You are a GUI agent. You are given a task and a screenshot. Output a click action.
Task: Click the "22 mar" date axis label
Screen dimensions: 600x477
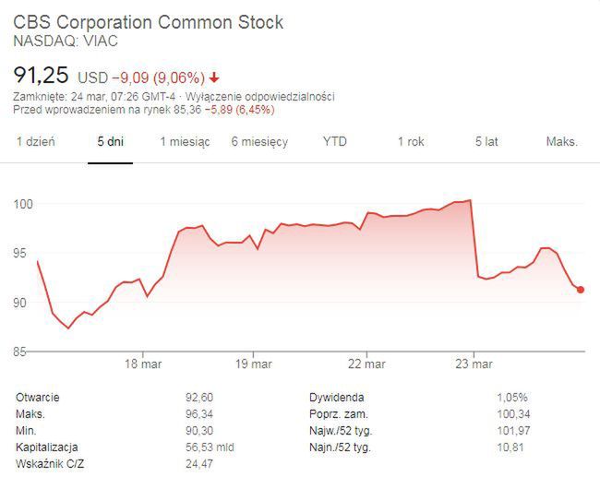pos(366,363)
